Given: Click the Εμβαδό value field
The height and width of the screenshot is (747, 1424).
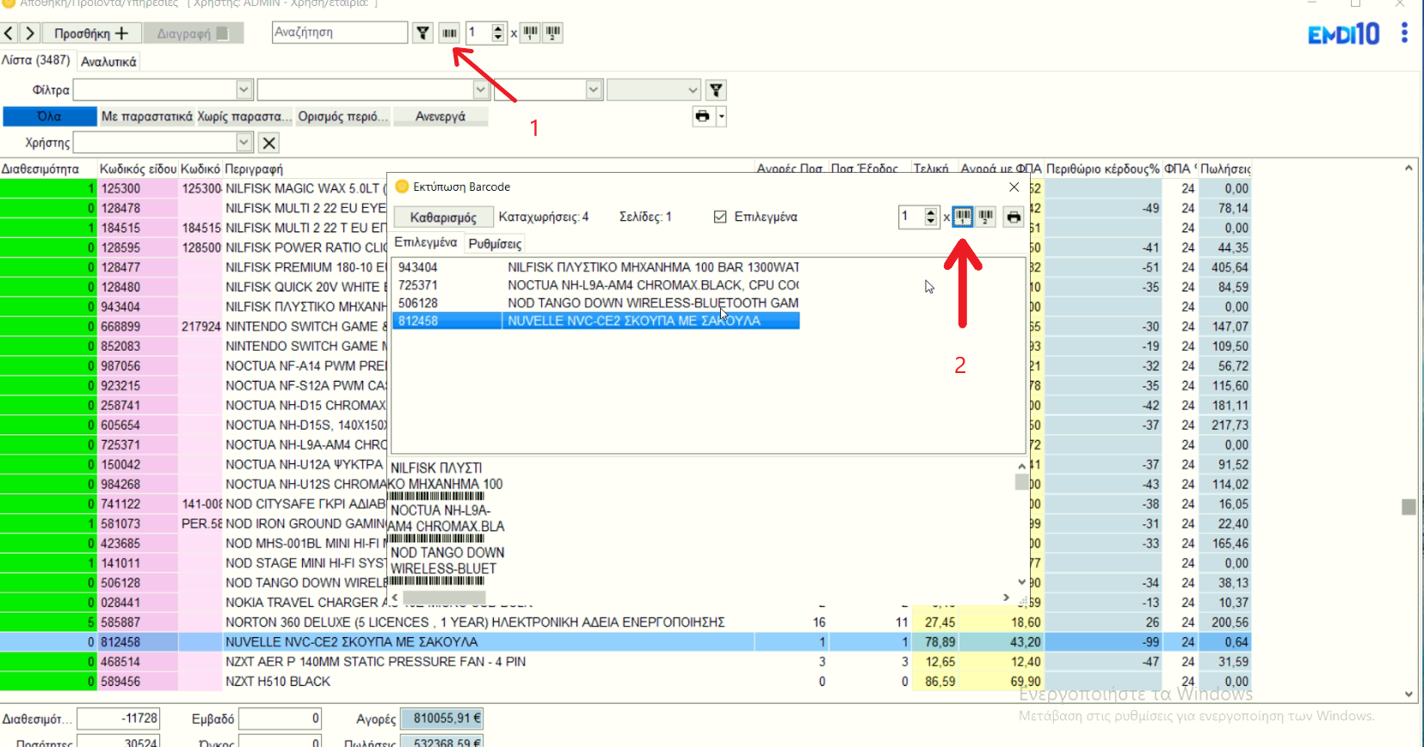Looking at the screenshot, I should [280, 719].
